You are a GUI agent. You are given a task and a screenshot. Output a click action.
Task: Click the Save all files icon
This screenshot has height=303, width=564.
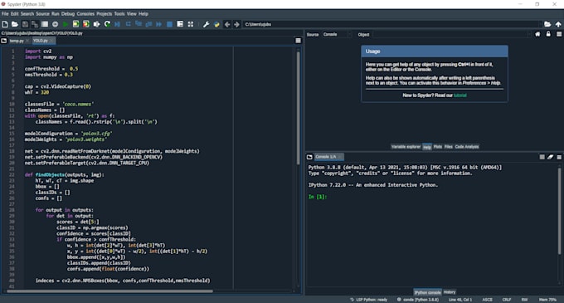(35, 24)
